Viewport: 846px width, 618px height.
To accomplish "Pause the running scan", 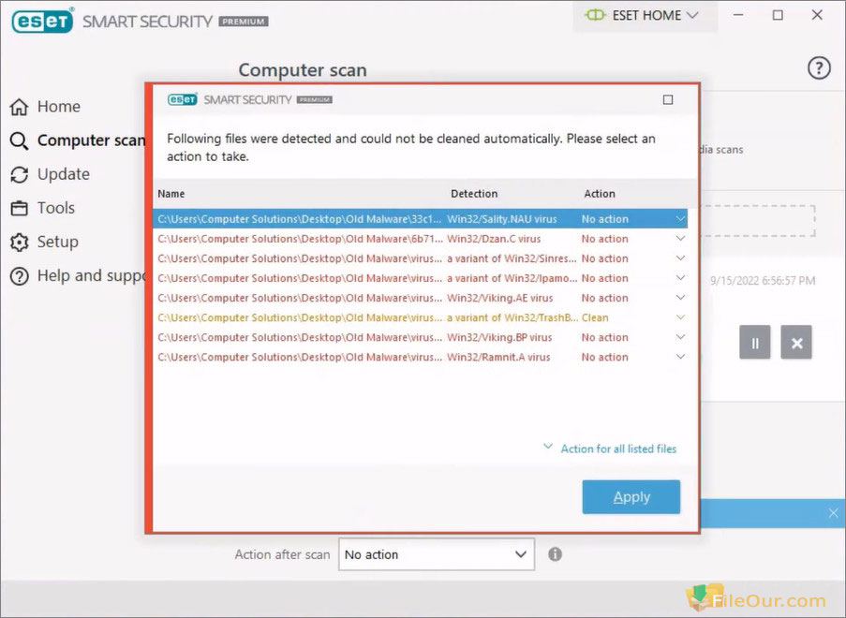I will click(x=755, y=343).
